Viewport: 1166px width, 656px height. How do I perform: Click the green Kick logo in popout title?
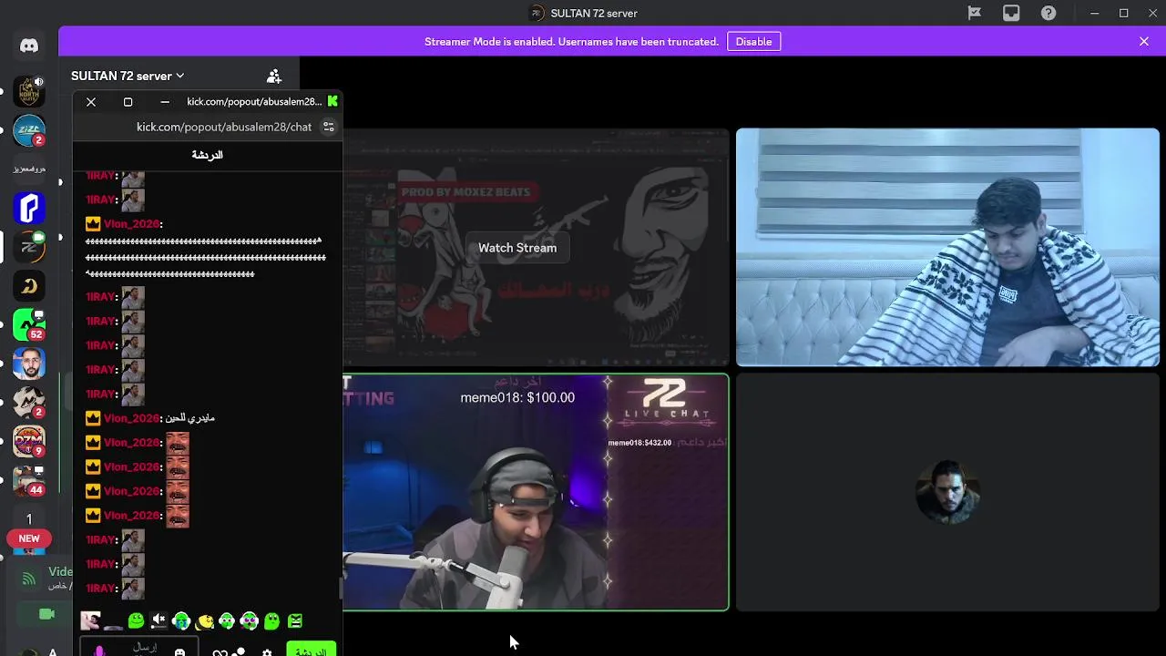point(332,101)
